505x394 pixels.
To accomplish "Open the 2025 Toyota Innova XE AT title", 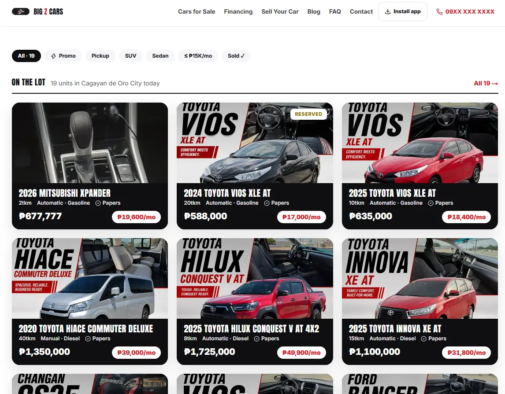I will [395, 329].
